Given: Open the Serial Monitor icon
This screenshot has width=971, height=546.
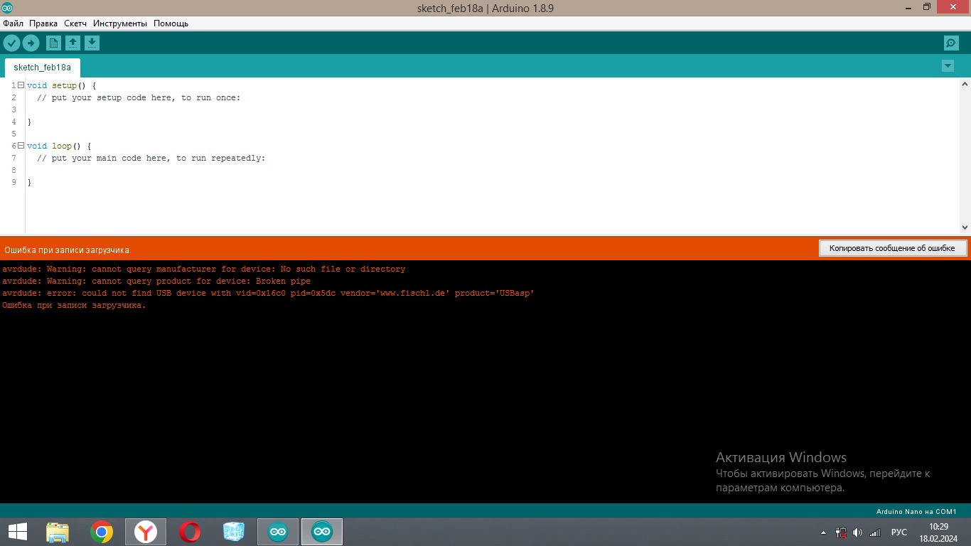Looking at the screenshot, I should tap(951, 43).
